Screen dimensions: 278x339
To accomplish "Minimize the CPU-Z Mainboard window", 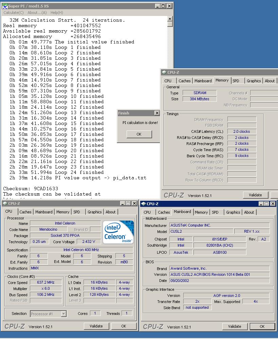I will click(x=261, y=204).
